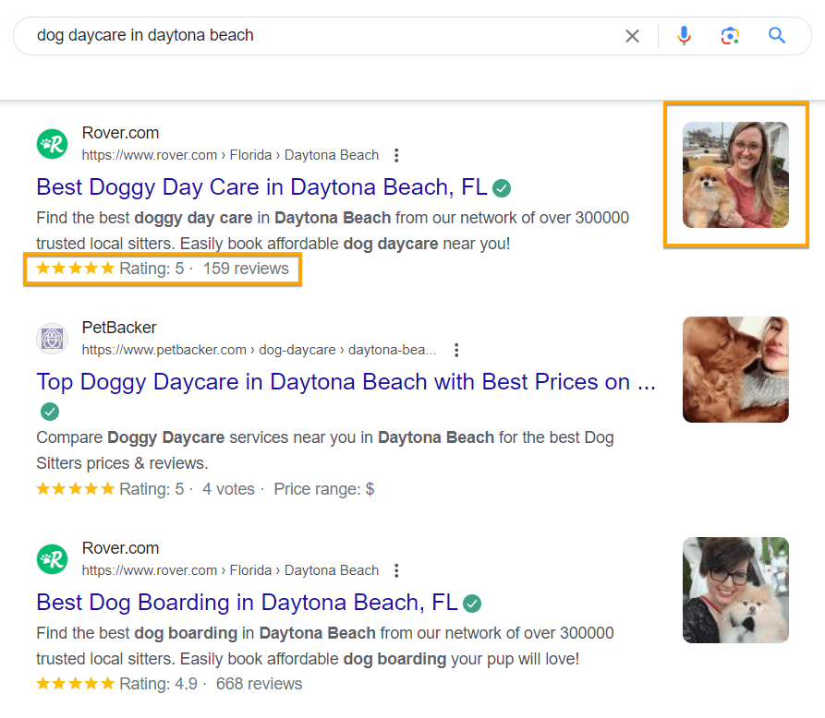Click the PetBacker site favicon
Screen dimensions: 825x718
coord(52,339)
